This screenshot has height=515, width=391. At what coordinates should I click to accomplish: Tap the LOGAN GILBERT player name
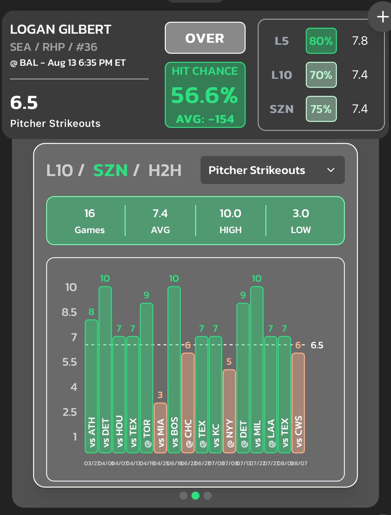pos(61,30)
